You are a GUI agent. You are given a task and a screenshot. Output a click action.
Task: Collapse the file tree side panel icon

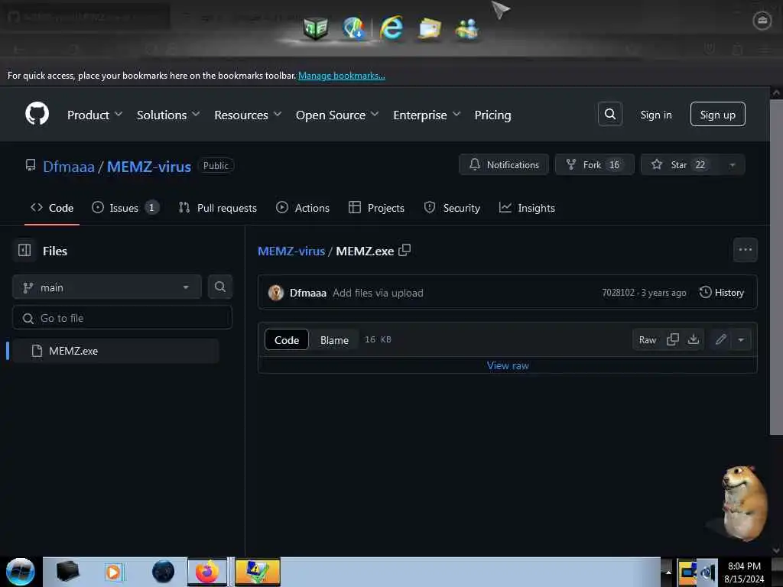click(24, 250)
